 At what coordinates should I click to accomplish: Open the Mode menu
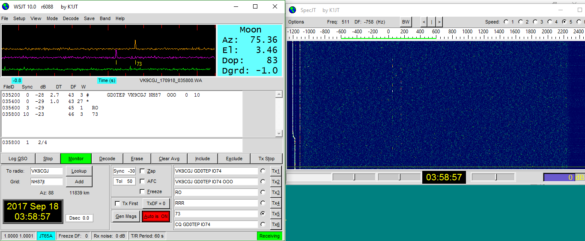(52, 18)
